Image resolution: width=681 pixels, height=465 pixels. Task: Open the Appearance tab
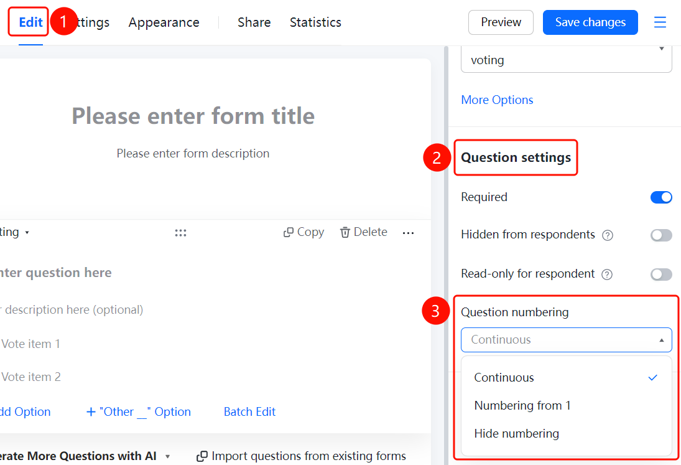(x=164, y=22)
